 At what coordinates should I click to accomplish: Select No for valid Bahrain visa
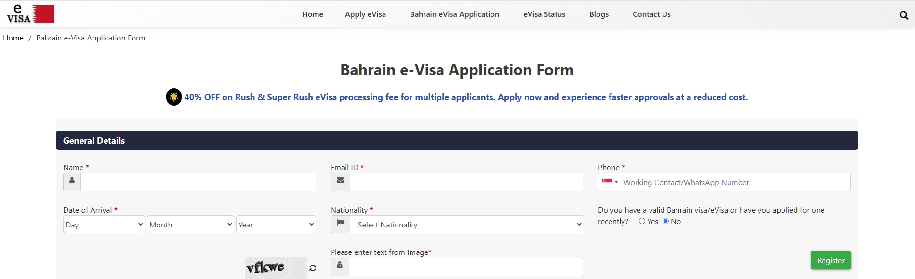(665, 221)
